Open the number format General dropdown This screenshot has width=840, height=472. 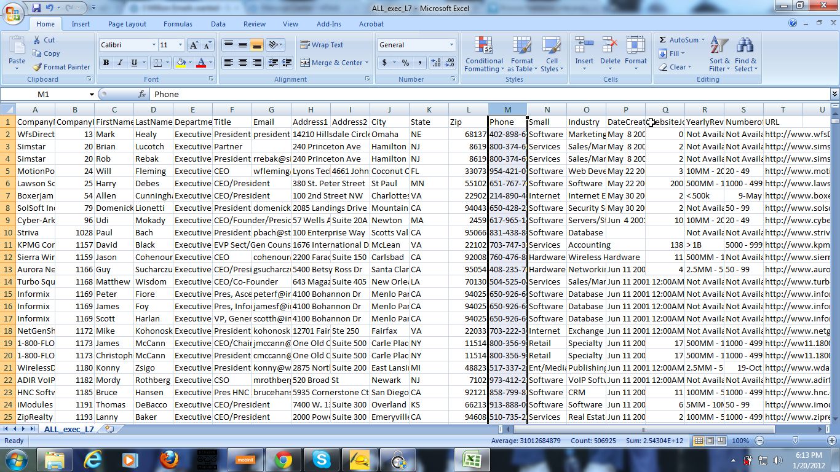451,45
